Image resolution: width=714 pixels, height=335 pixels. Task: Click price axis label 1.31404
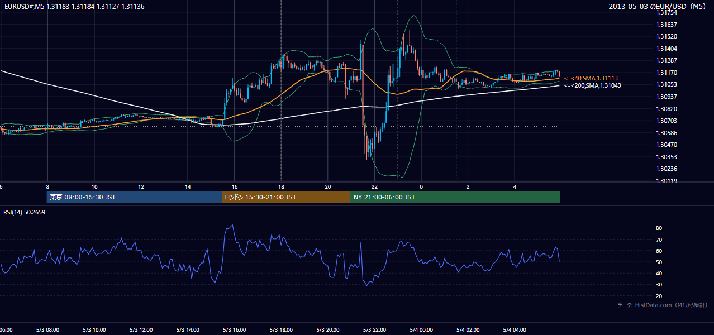[666, 49]
